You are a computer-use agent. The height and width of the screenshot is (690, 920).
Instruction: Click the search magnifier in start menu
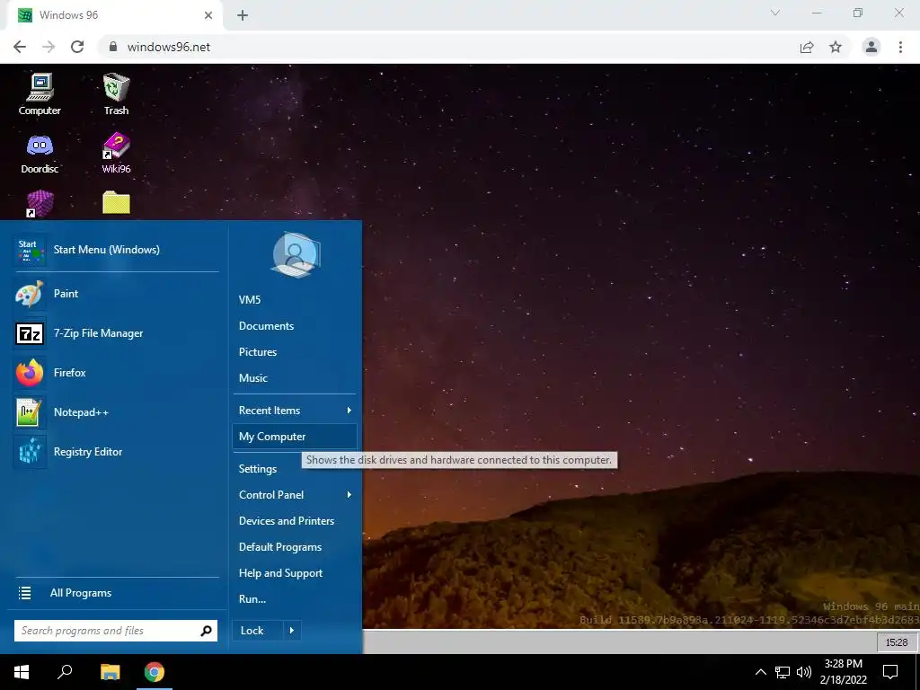coord(206,631)
